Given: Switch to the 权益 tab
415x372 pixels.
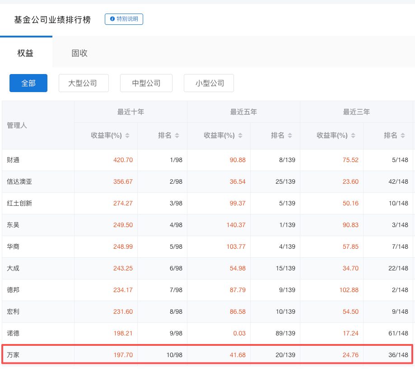Looking at the screenshot, I should pyautogui.click(x=26, y=53).
